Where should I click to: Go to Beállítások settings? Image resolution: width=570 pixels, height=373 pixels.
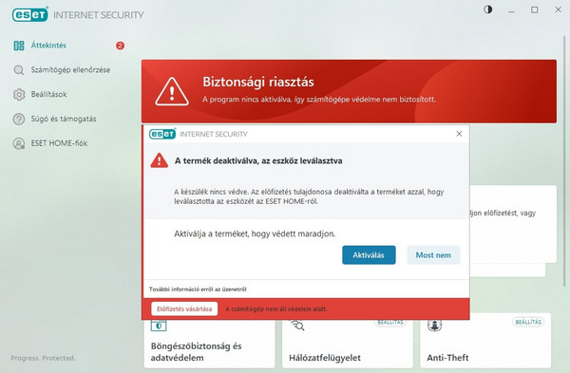click(48, 94)
